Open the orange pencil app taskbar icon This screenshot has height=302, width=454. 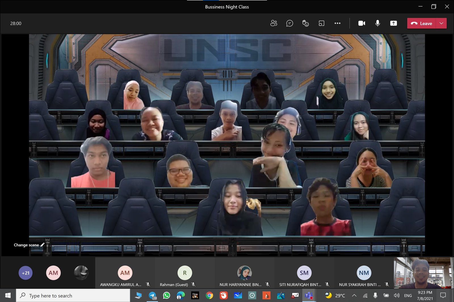pos(266,295)
